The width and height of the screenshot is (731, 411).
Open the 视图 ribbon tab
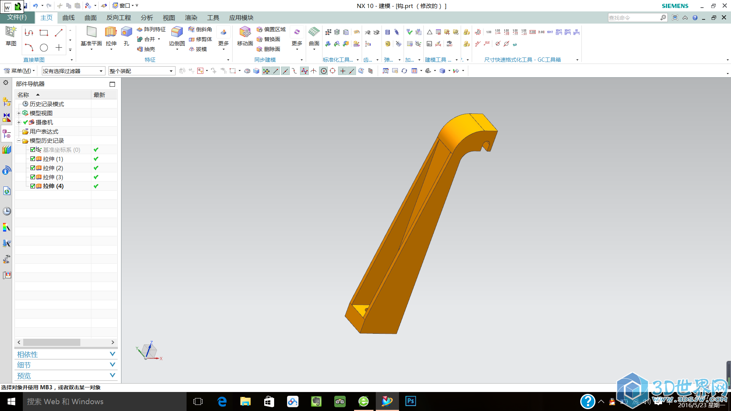click(169, 18)
